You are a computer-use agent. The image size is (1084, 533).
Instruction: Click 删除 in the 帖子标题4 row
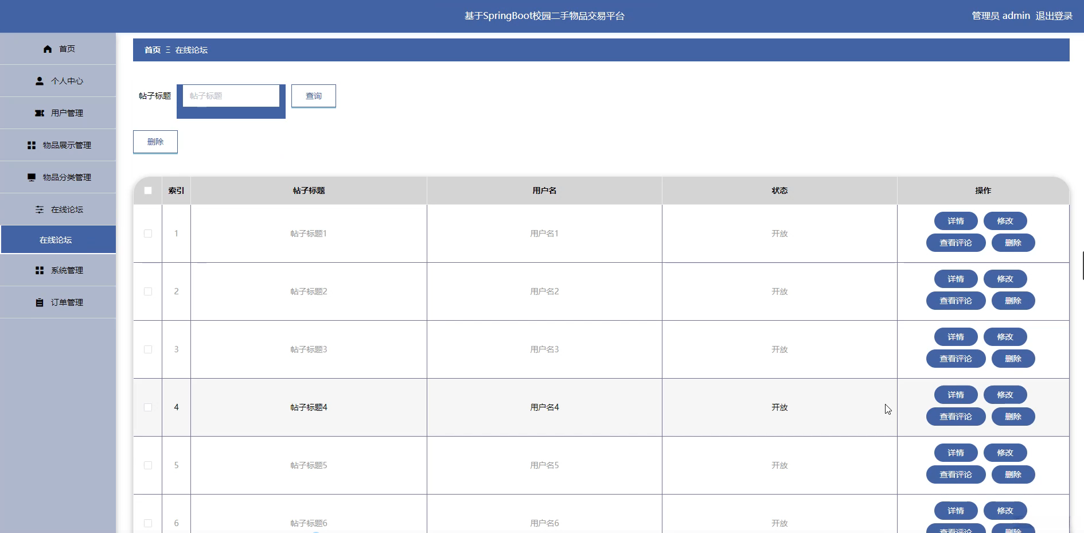(x=1013, y=417)
